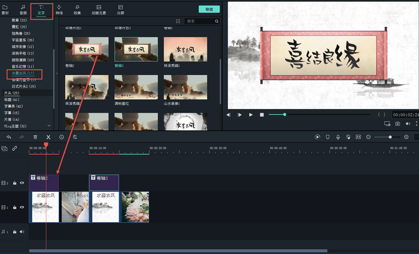Open the 效果 effects tab

click(77, 10)
